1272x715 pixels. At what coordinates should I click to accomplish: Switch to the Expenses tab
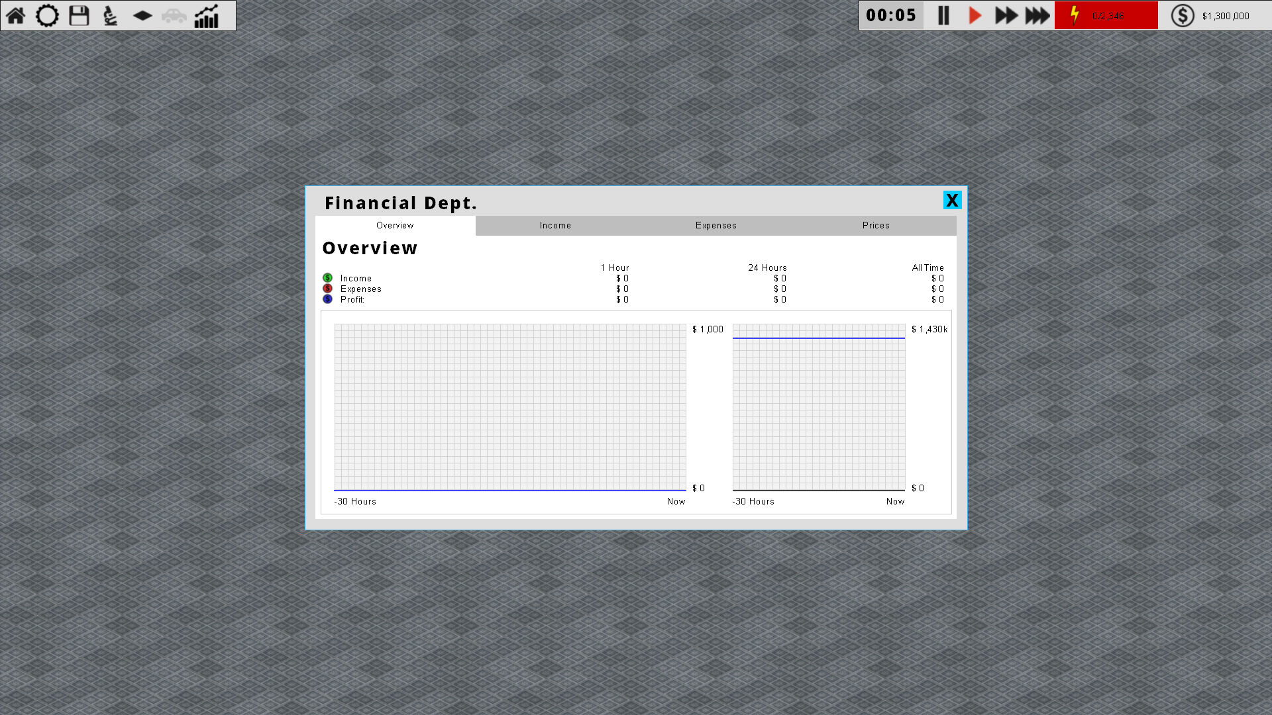715,226
